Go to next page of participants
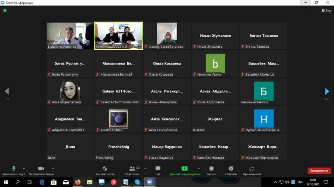Viewport: 334px width, 187px height. pos(326,91)
